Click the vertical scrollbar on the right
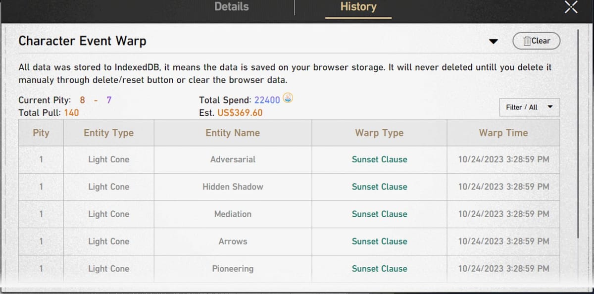 [x=577, y=134]
